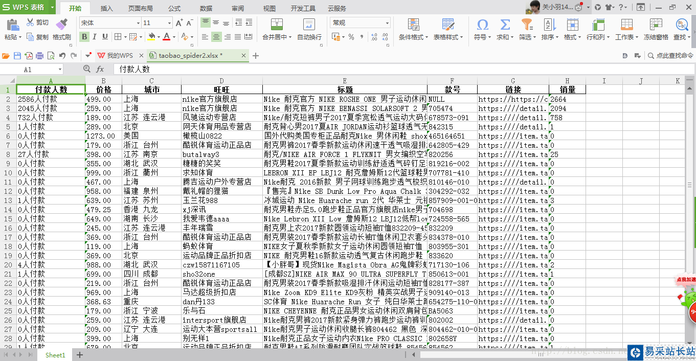The height and width of the screenshot is (361, 696).
Task: Decrease font size with the A- icon
Action: pos(190,23)
